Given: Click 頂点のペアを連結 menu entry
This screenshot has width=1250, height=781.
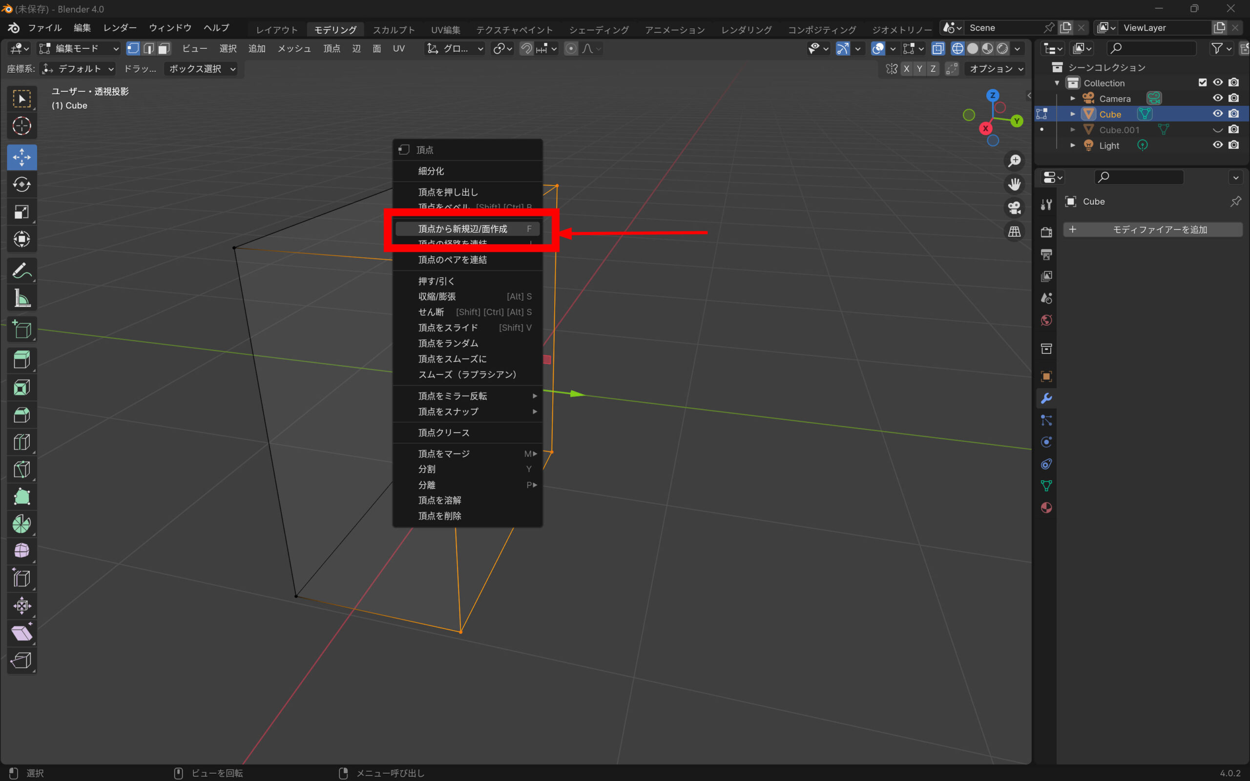Looking at the screenshot, I should [452, 260].
